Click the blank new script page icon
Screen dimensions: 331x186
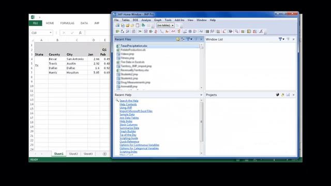coord(138,25)
